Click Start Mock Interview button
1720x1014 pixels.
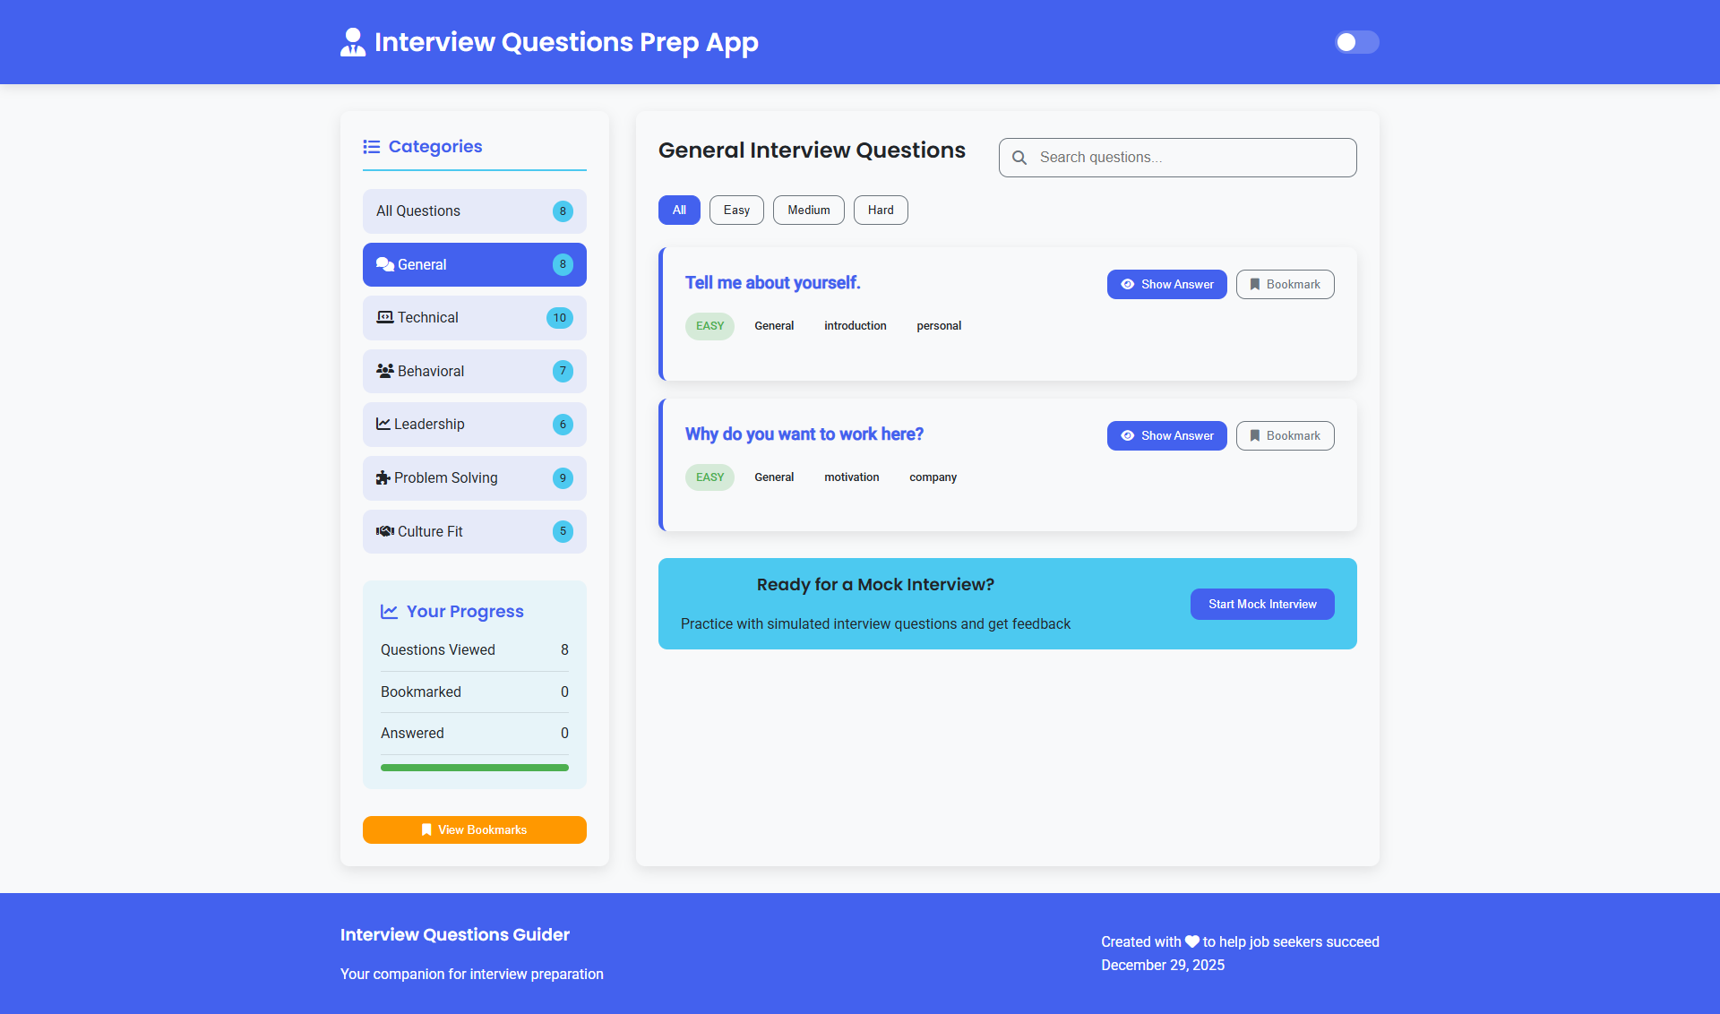(x=1261, y=604)
